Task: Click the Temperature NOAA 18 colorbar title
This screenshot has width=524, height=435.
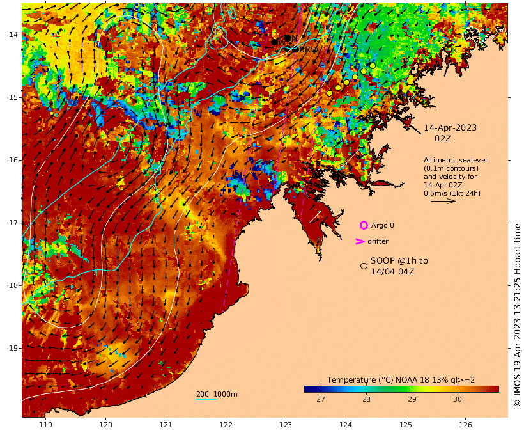Action: point(401,380)
